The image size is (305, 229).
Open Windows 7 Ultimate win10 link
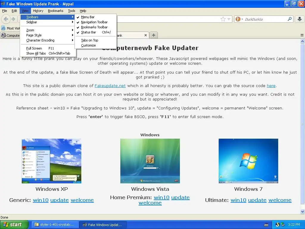pyautogui.click(x=238, y=200)
